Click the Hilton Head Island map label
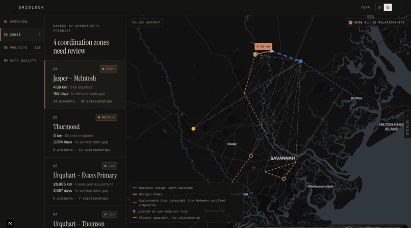 (391, 126)
